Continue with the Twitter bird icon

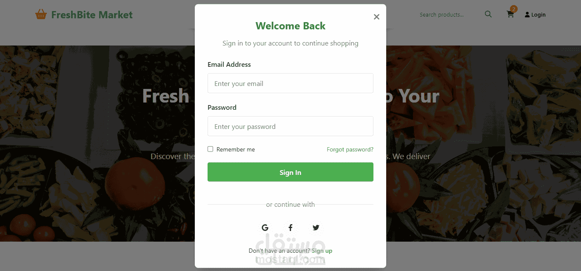[316, 228]
